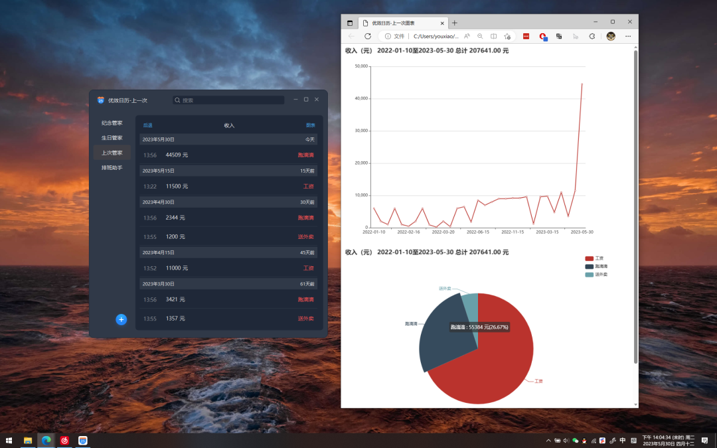Toggle 跑滴滴 series in pie chart legend
The image size is (717, 448).
click(596, 267)
